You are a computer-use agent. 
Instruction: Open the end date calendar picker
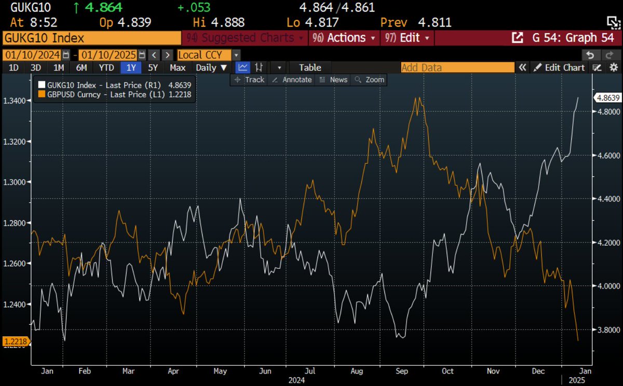point(141,55)
